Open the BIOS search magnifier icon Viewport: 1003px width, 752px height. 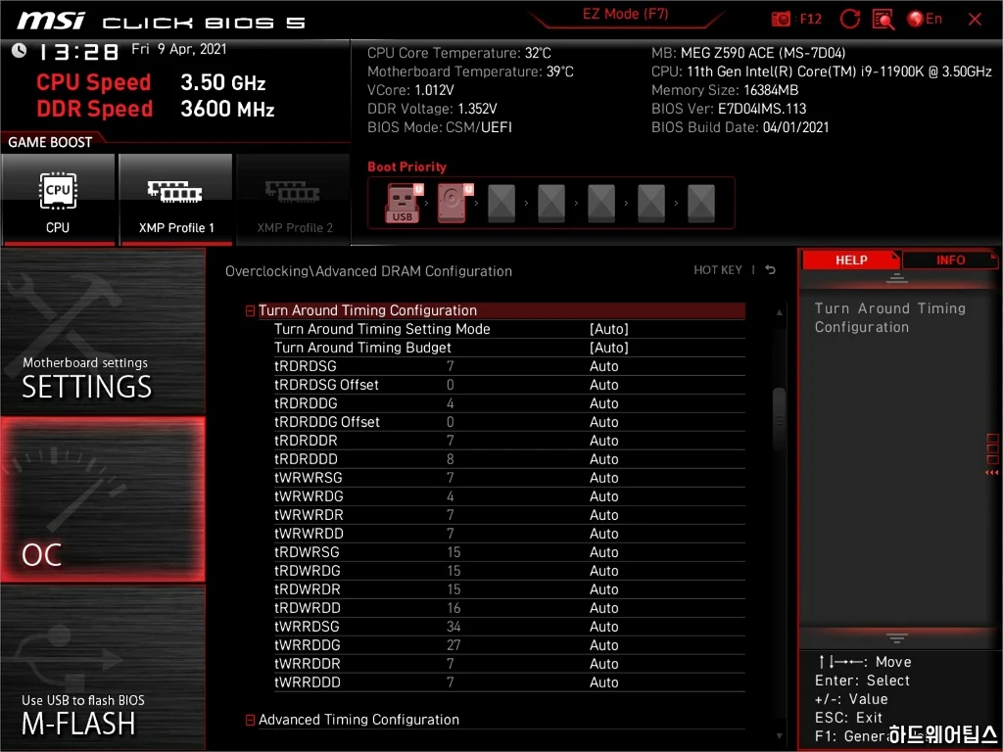(x=884, y=20)
